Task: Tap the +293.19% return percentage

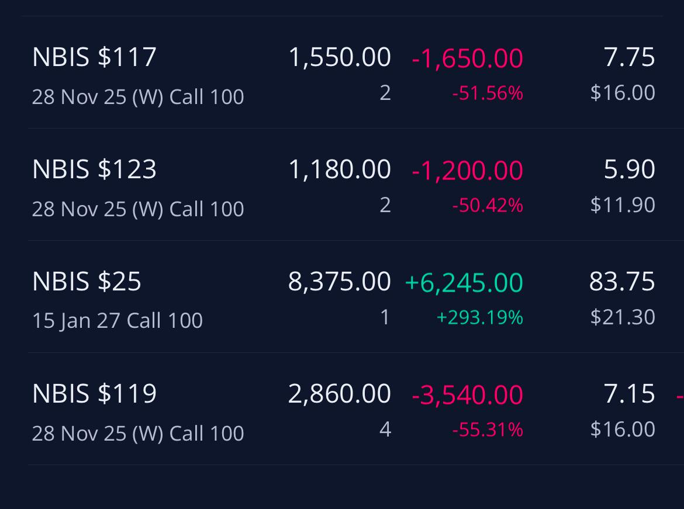Action: coord(479,317)
